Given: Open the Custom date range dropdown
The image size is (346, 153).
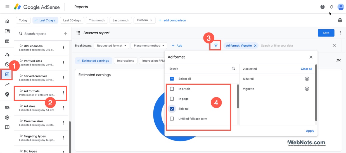Looking at the screenshot, I should click(x=144, y=20).
